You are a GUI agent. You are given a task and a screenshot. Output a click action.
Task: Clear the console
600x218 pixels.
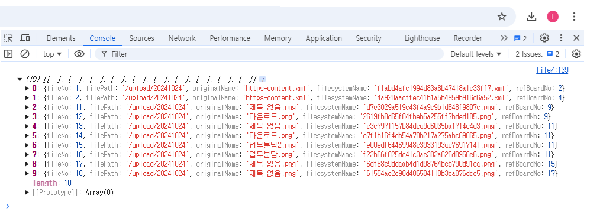tap(25, 54)
